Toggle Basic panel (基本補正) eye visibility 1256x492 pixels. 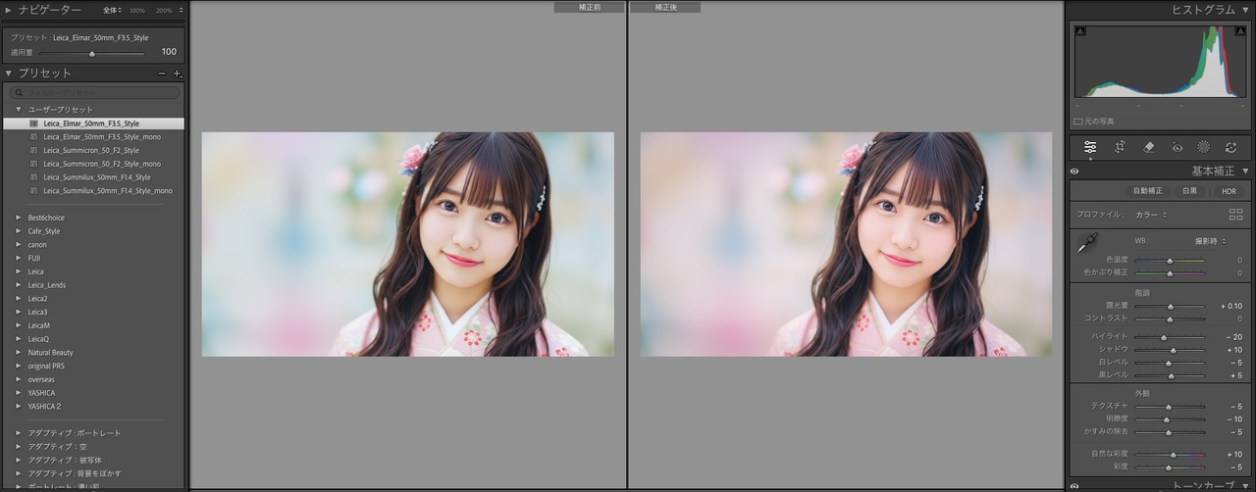coord(1075,171)
